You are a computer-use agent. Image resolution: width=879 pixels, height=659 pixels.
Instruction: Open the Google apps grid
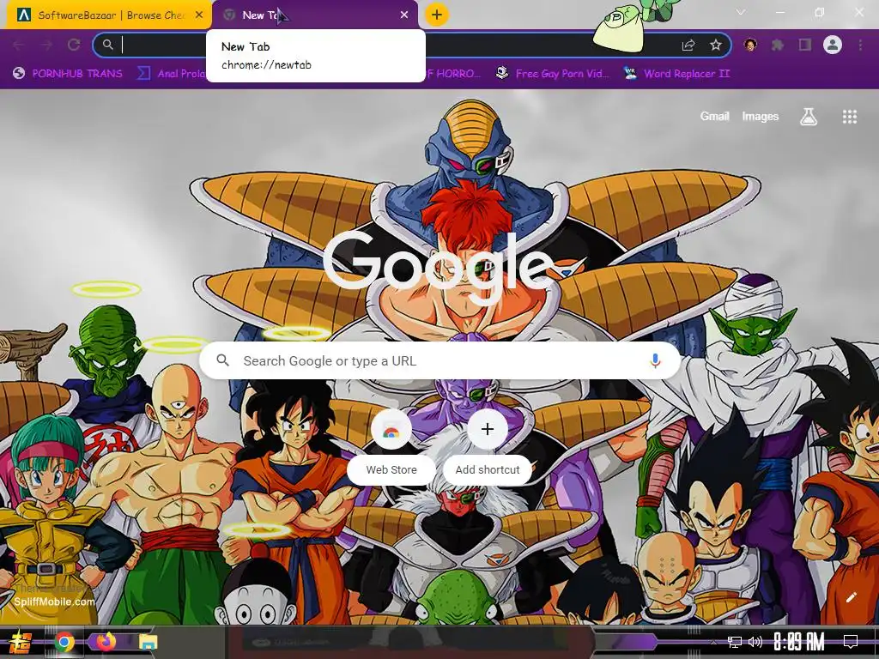click(850, 117)
